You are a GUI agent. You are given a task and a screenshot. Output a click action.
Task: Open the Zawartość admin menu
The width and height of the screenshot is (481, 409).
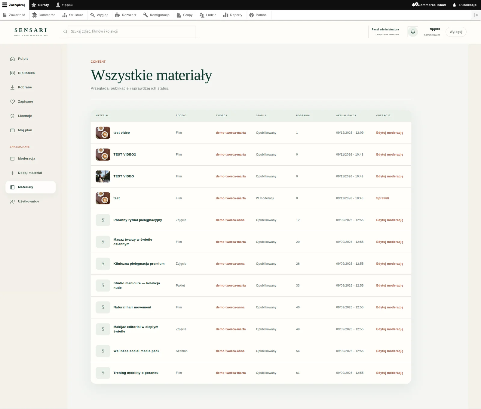pyautogui.click(x=14, y=15)
